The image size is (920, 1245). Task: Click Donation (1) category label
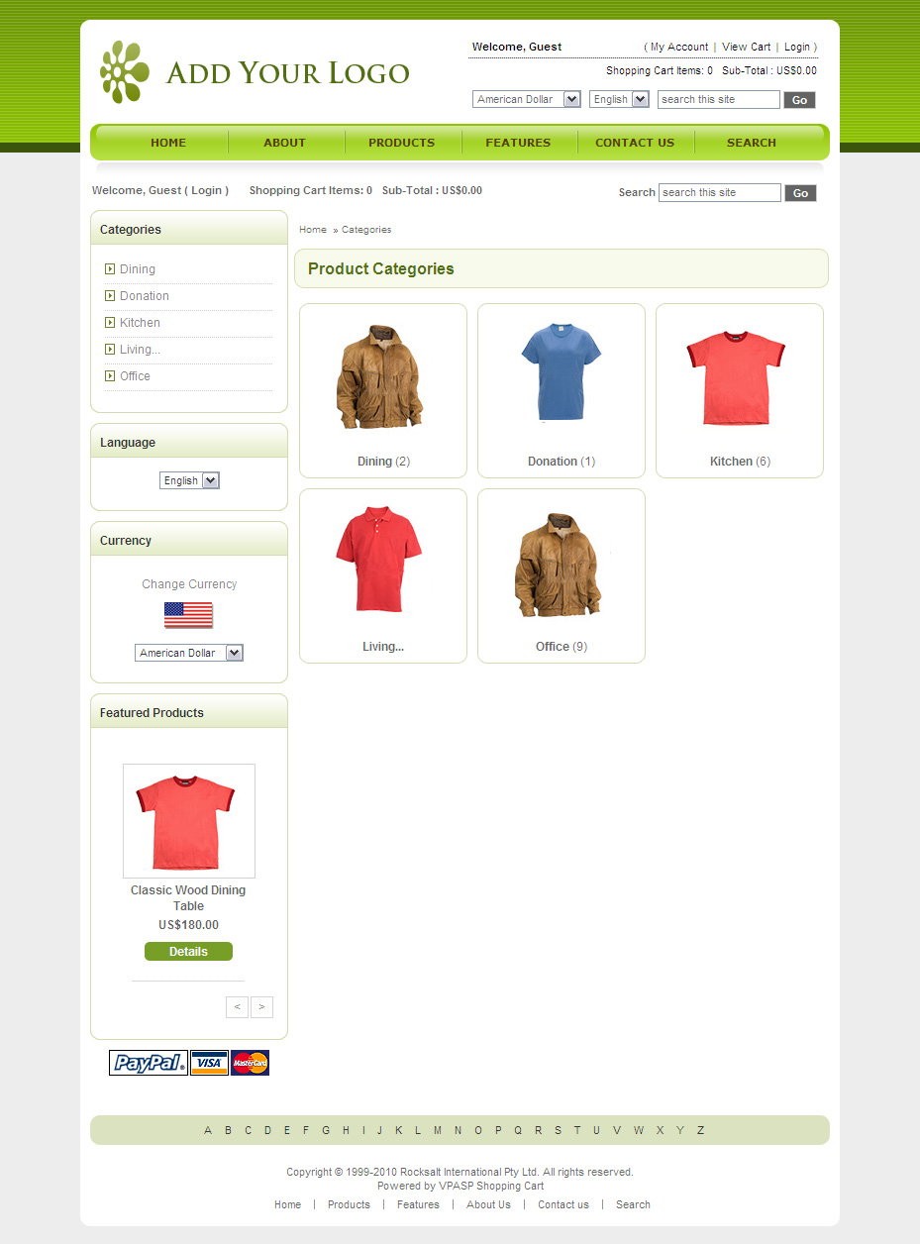click(x=562, y=462)
